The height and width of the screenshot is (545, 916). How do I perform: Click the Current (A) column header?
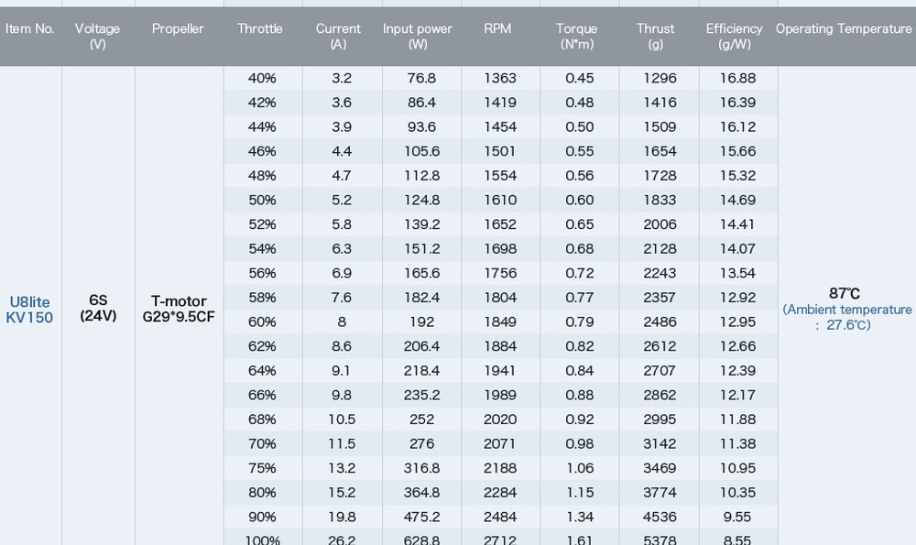[338, 37]
